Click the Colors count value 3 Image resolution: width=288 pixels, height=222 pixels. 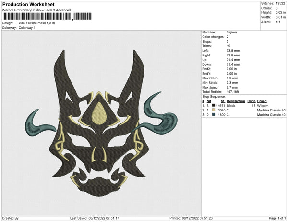(x=276, y=8)
